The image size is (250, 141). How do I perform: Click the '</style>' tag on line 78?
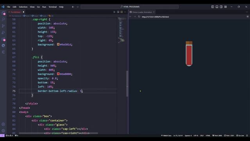[x=31, y=103]
